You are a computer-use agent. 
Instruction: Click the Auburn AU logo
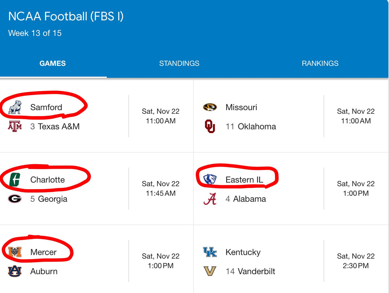tap(15, 271)
